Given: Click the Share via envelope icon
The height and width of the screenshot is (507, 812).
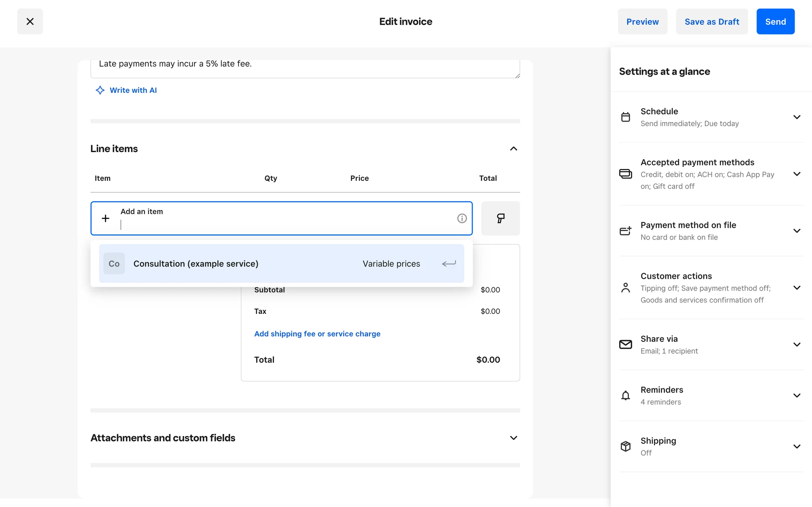Looking at the screenshot, I should (625, 344).
